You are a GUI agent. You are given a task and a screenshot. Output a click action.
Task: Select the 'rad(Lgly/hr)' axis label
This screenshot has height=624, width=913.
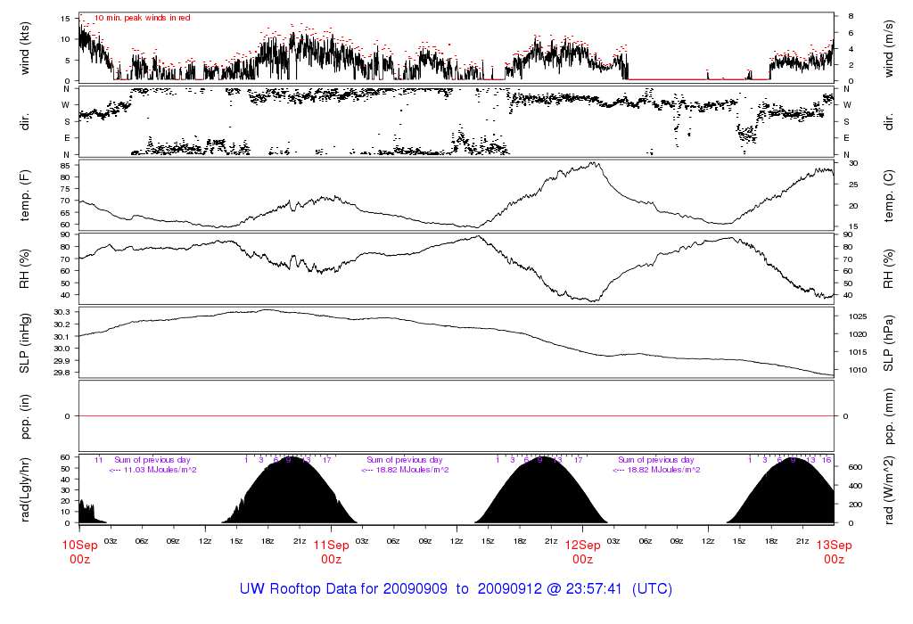[26, 489]
